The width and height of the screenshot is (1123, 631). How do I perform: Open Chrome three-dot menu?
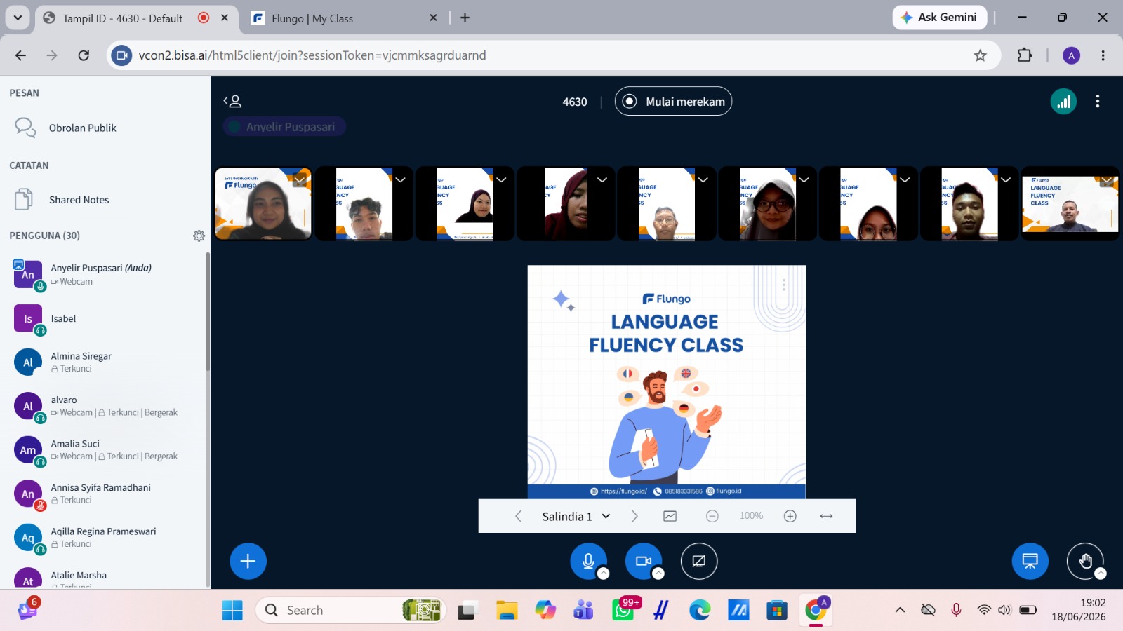tap(1103, 55)
